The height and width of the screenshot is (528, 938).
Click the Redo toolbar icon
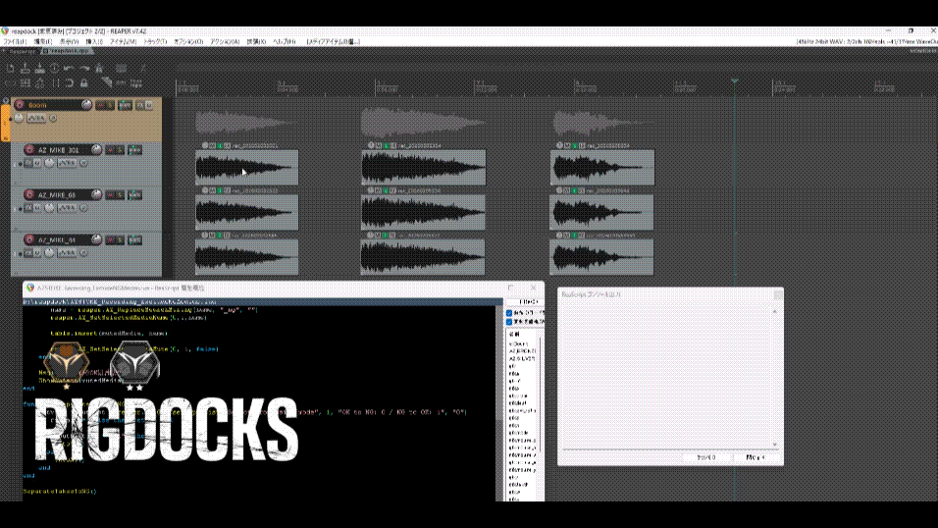pyautogui.click(x=84, y=69)
